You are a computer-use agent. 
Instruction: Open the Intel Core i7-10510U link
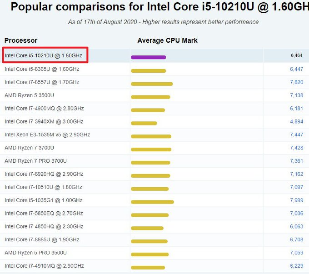pyautogui.click(x=43, y=187)
